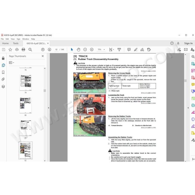Image resolution: width=195 pixels, height=195 pixels.
Task: Choose the selection arrow tool
Action: [x=72, y=50]
